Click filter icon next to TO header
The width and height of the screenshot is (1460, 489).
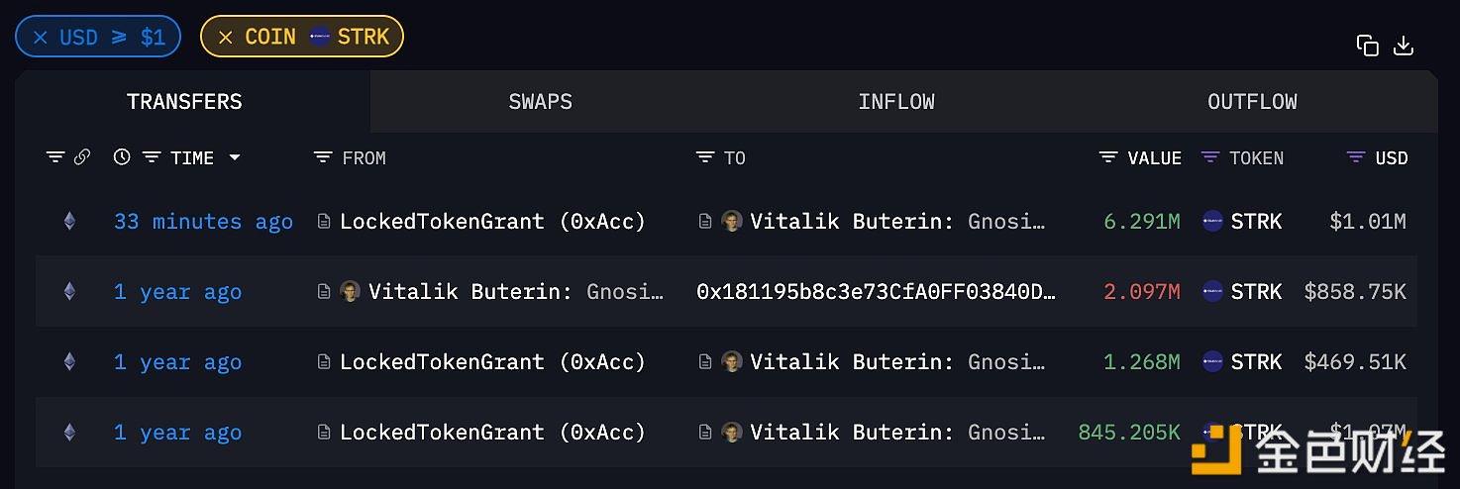[x=705, y=157]
